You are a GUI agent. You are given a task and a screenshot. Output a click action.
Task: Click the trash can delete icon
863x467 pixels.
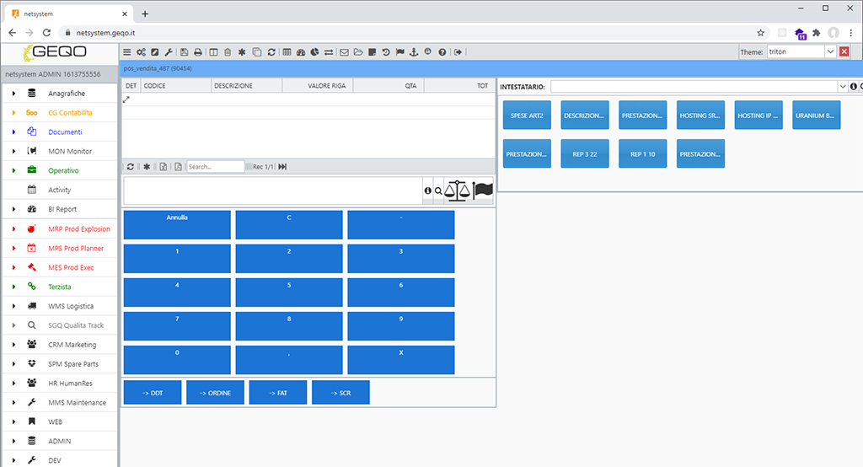228,52
